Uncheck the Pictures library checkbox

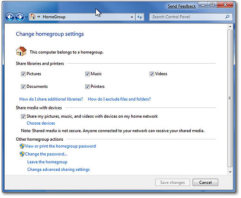(x=23, y=74)
